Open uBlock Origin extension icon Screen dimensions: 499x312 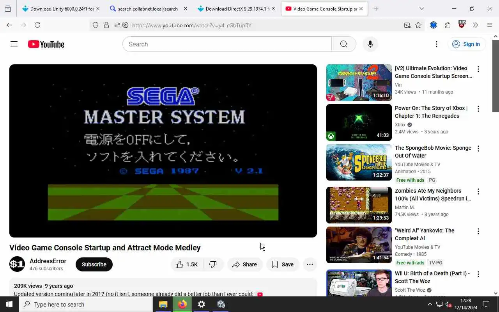pyautogui.click(x=462, y=25)
